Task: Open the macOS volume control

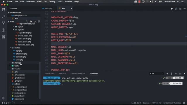Action: coord(151,1)
